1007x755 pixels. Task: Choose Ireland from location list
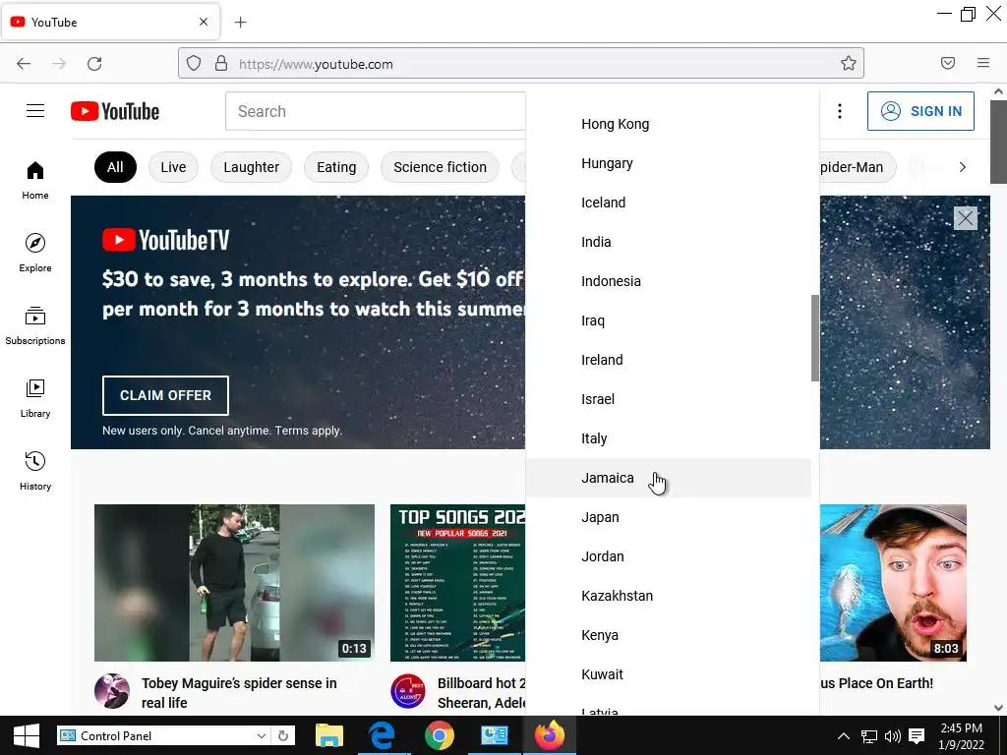pos(669,360)
